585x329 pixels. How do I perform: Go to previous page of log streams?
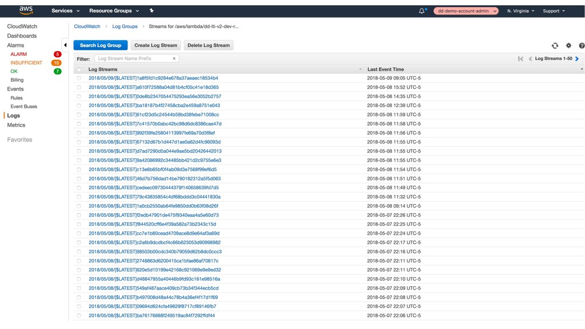pos(530,59)
